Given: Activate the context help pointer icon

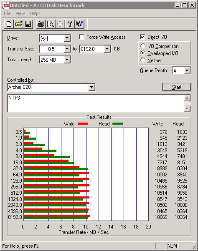Looking at the screenshot, I should [x=79, y=24].
